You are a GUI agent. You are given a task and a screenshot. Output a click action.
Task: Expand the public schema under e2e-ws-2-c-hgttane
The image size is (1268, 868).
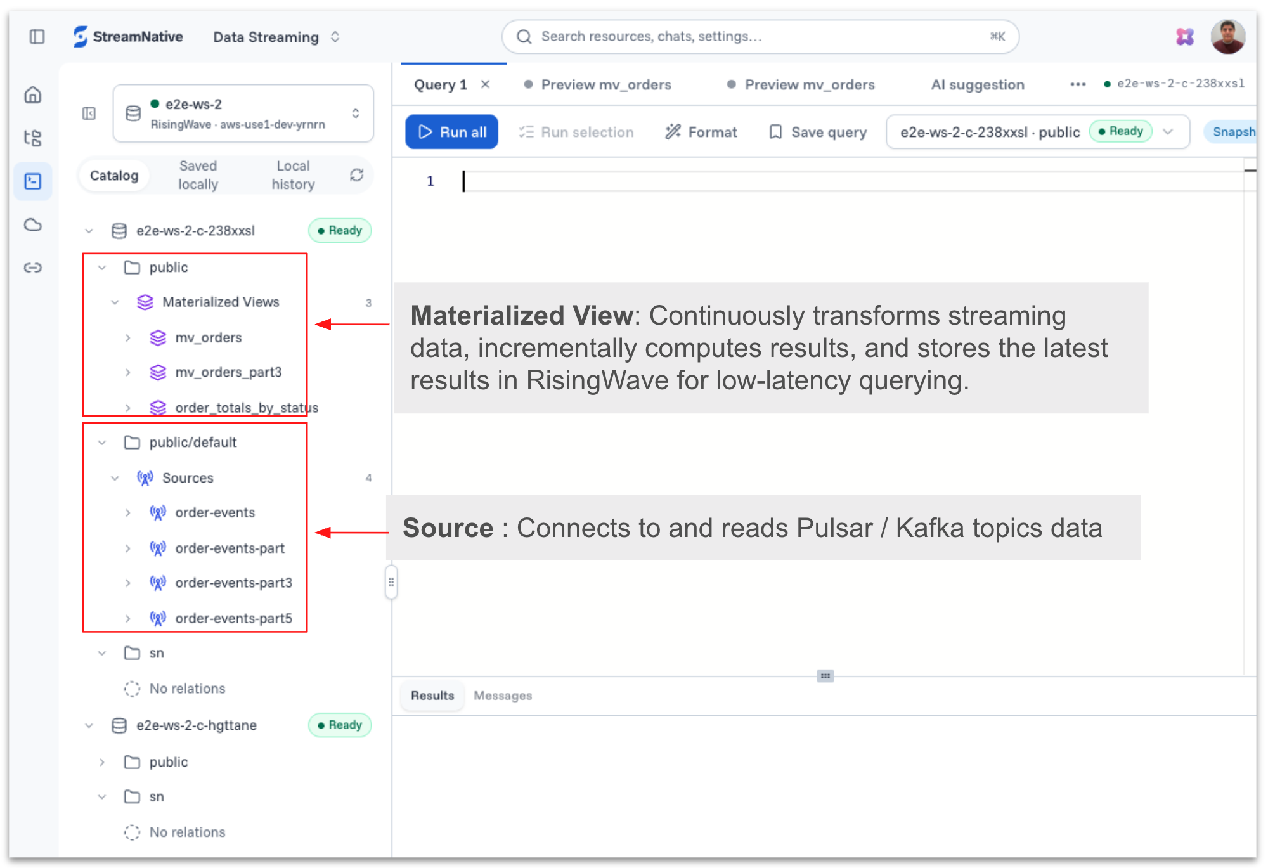102,762
